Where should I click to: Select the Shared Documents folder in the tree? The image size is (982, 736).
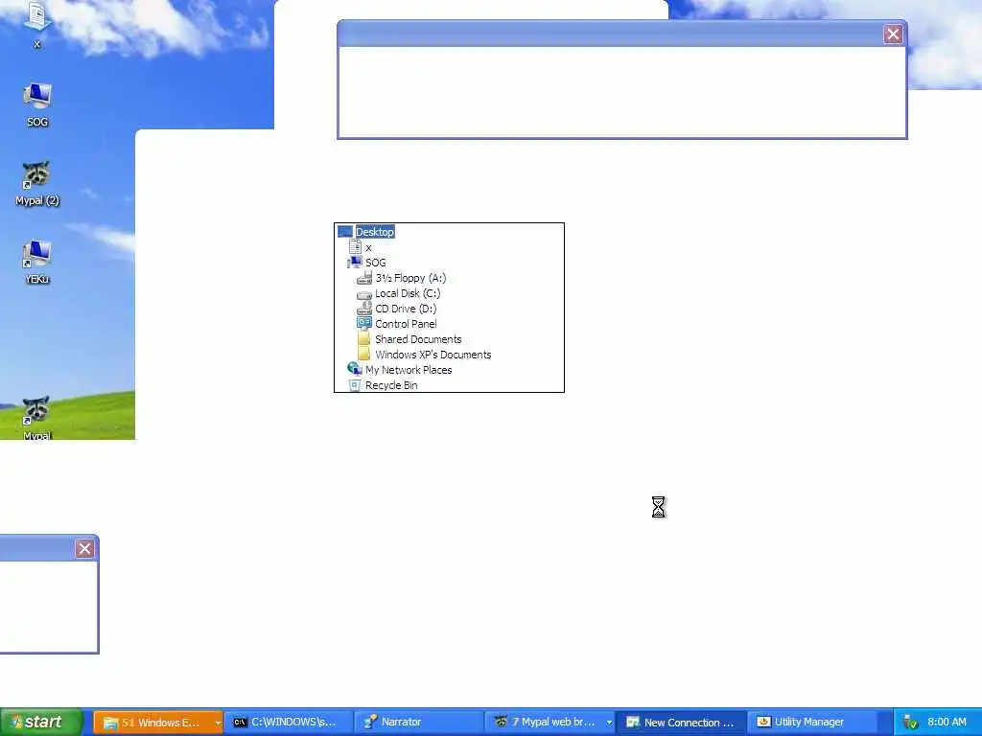point(418,339)
